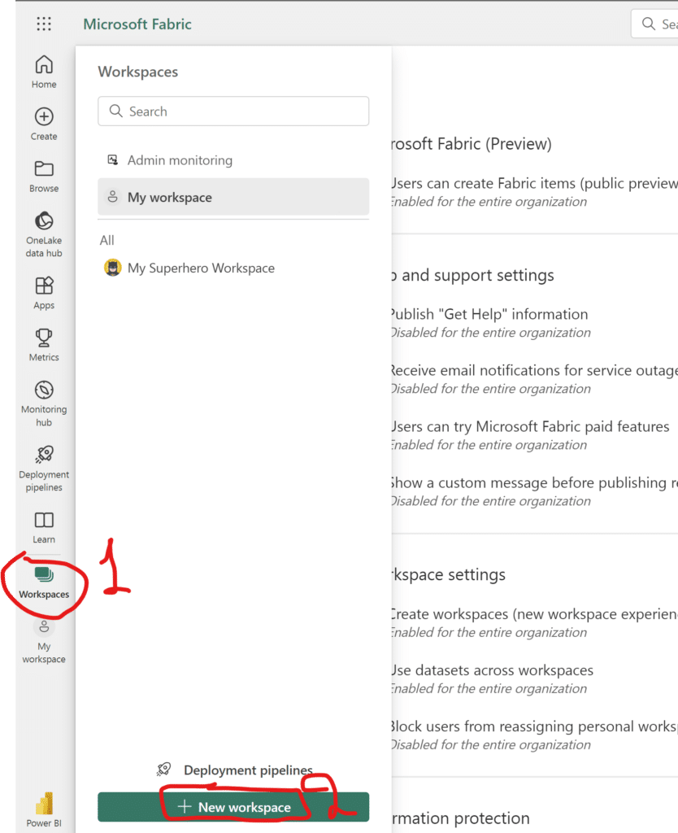Toggle the Workspaces flyout panel
Image resolution: width=678 pixels, height=833 pixels.
point(44,582)
